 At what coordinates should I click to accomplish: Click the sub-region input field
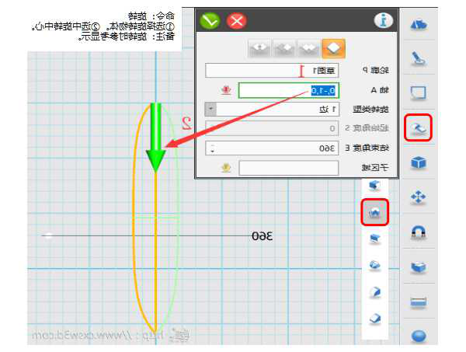click(289, 168)
